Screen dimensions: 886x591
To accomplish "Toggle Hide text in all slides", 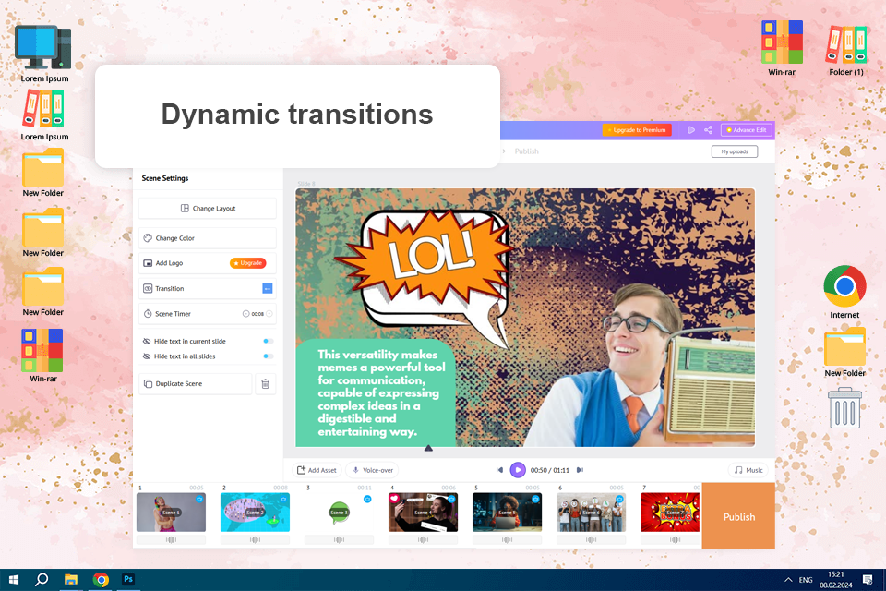I will pos(269,356).
